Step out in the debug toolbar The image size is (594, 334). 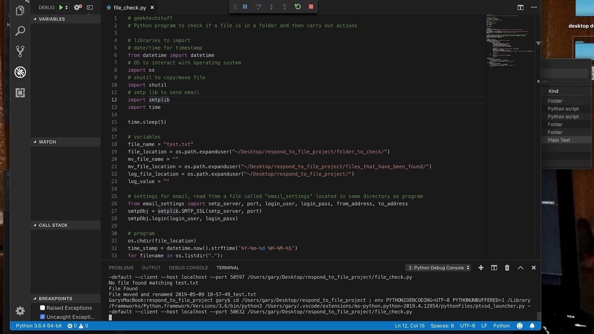pos(284,6)
